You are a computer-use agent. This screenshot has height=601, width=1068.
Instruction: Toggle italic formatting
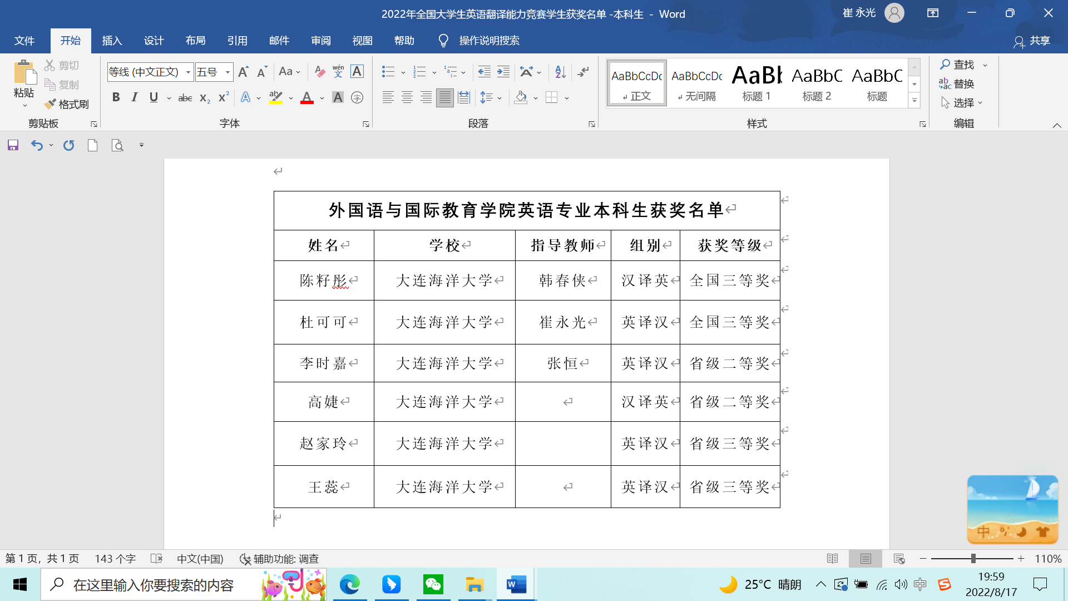(134, 97)
